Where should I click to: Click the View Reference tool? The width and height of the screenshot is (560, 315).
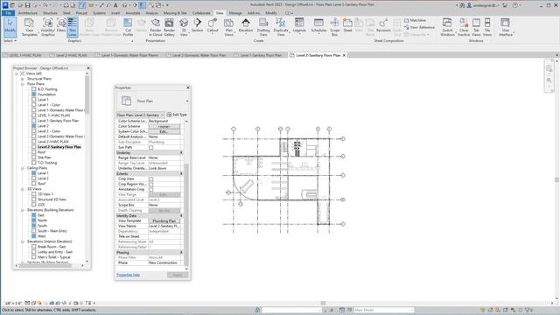pyautogui.click(x=420, y=27)
